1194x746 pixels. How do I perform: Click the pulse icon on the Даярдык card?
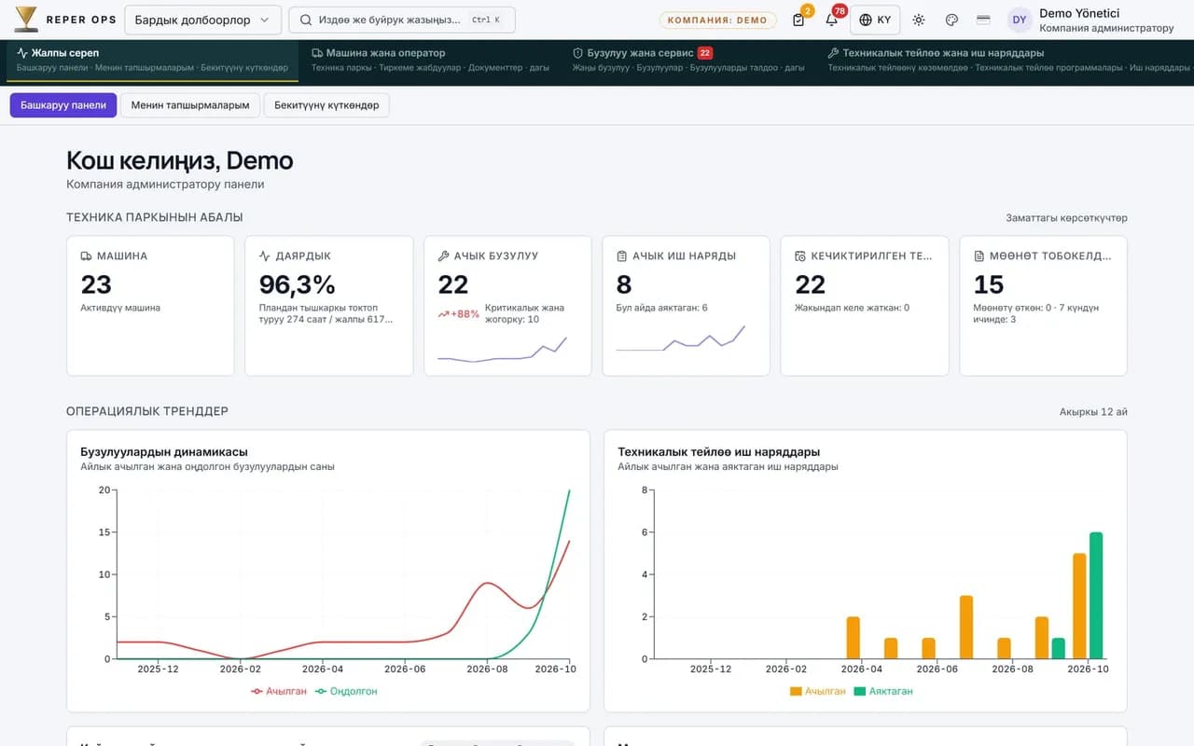(265, 256)
